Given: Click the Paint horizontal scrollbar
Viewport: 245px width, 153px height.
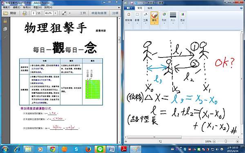Looking at the screenshot, I should tap(154, 137).
